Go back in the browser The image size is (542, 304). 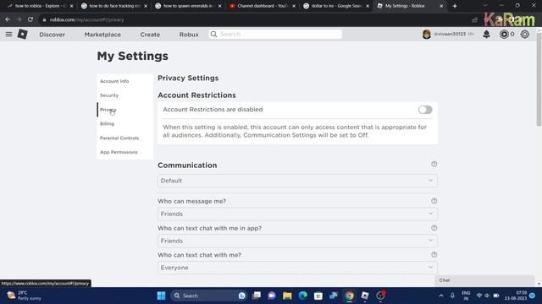click(x=8, y=19)
